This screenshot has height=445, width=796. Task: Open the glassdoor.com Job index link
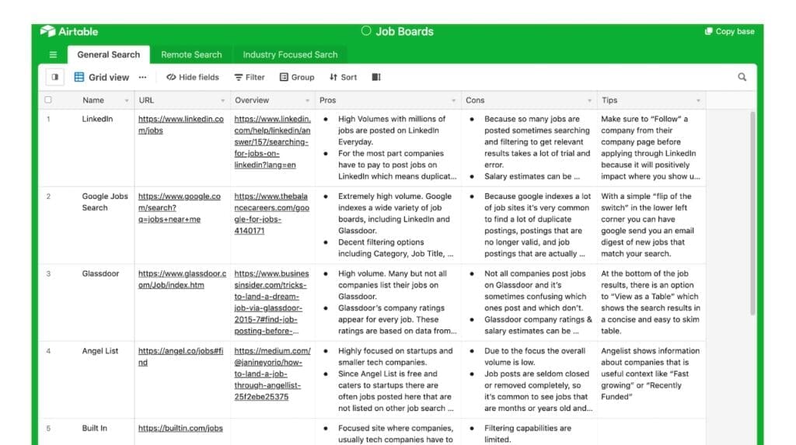coord(182,279)
